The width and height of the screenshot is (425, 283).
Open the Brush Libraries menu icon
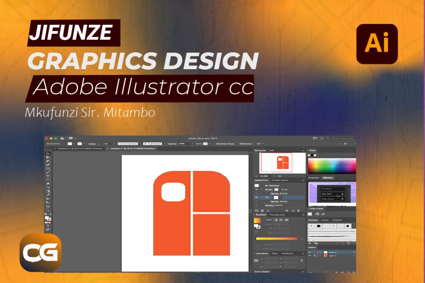pos(310,243)
